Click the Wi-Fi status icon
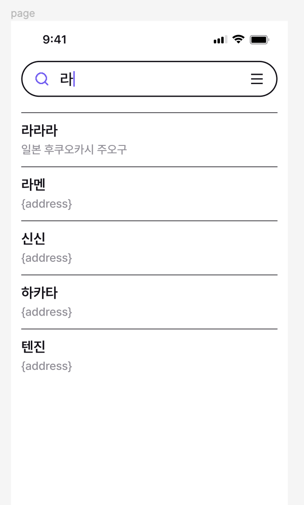Screen dimensions: 304x505 (x=239, y=39)
